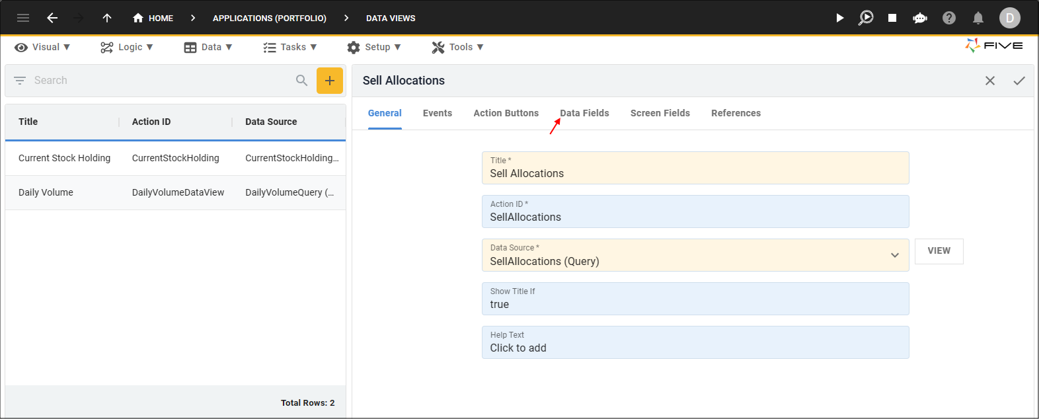Screen dimensions: 1039x419
Task: Stop the application with the square icon
Action: (892, 18)
